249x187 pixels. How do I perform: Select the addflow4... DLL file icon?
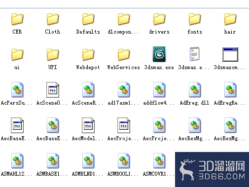(x=159, y=90)
